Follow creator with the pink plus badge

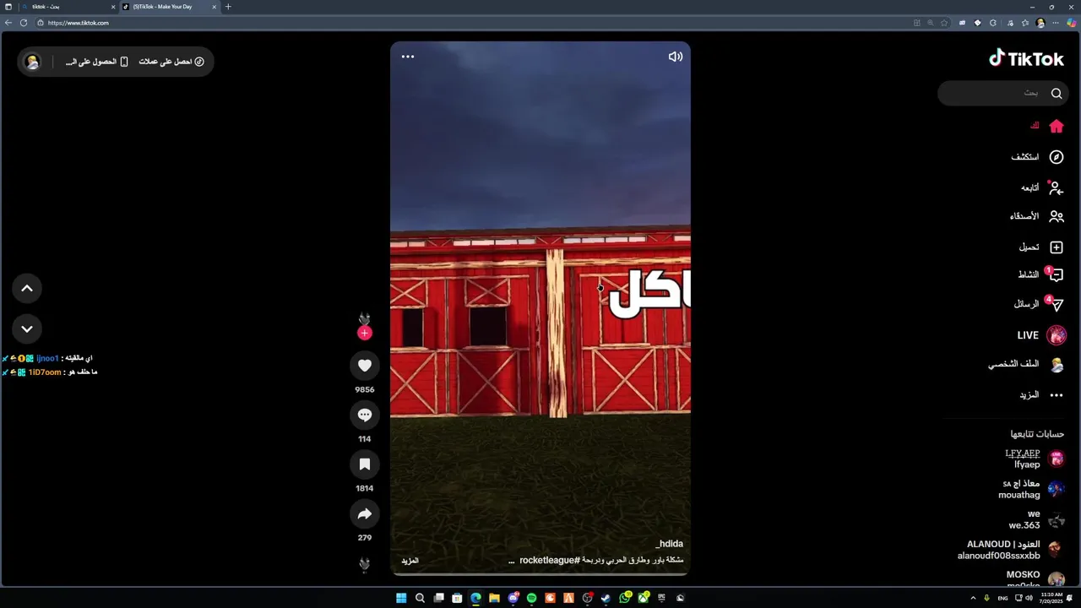coord(365,333)
